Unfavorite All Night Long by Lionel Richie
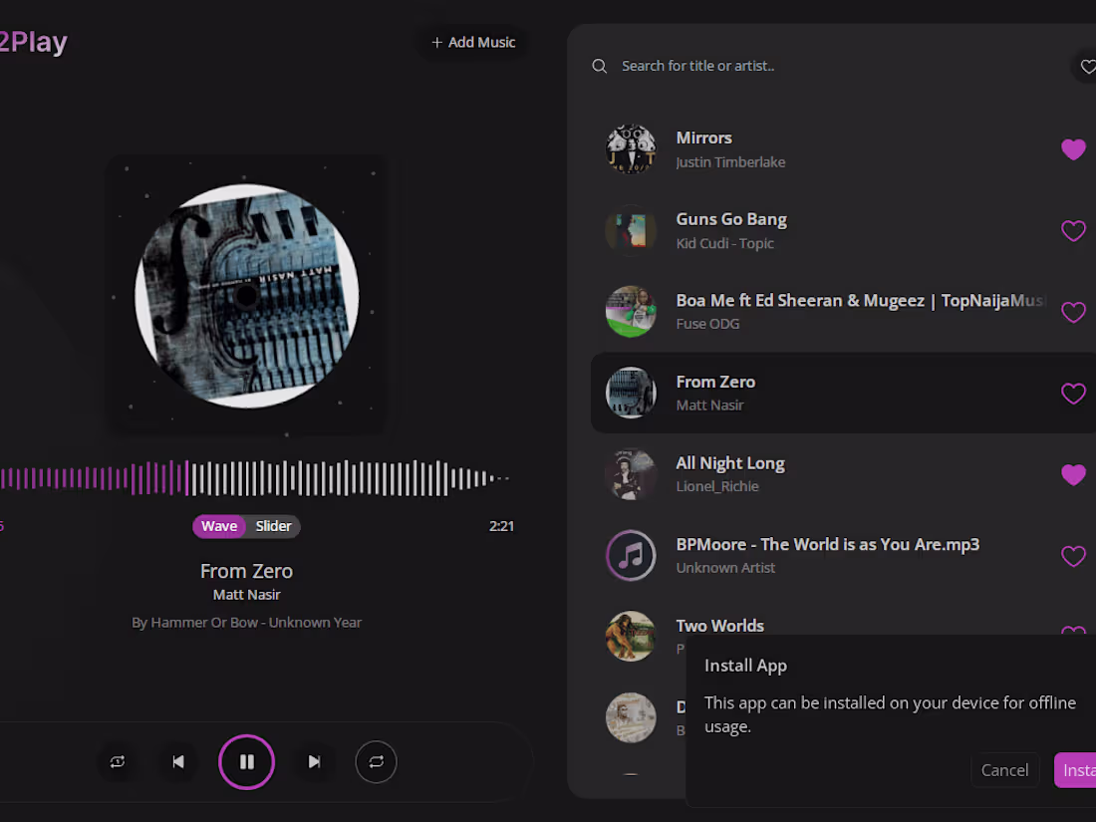Screen dimensions: 1096x822 [x=1073, y=475]
